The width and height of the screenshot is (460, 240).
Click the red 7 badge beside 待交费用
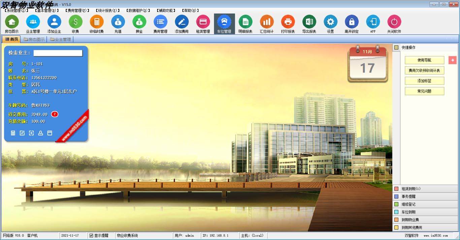click(55, 114)
